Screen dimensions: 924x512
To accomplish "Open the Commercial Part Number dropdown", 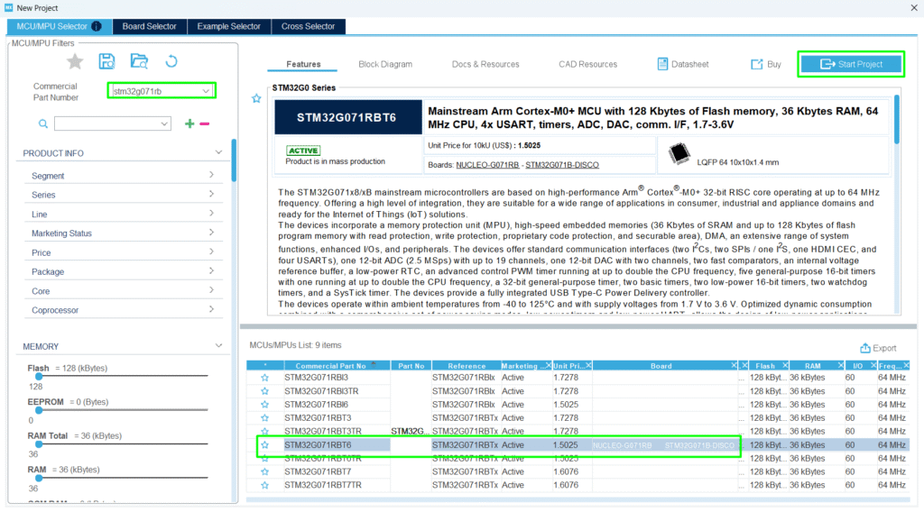I will (207, 91).
